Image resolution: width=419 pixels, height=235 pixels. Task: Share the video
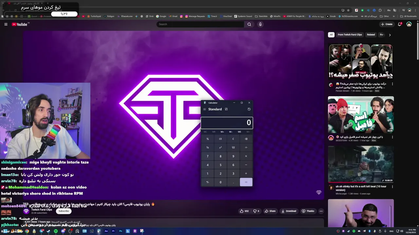270,211
